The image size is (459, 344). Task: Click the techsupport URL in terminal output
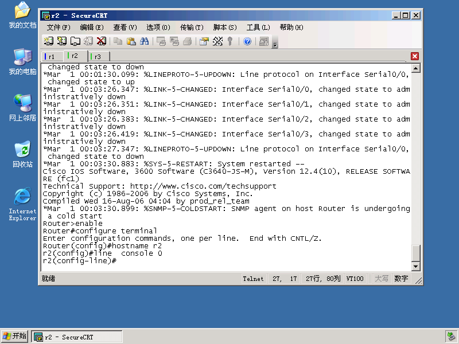click(x=203, y=186)
